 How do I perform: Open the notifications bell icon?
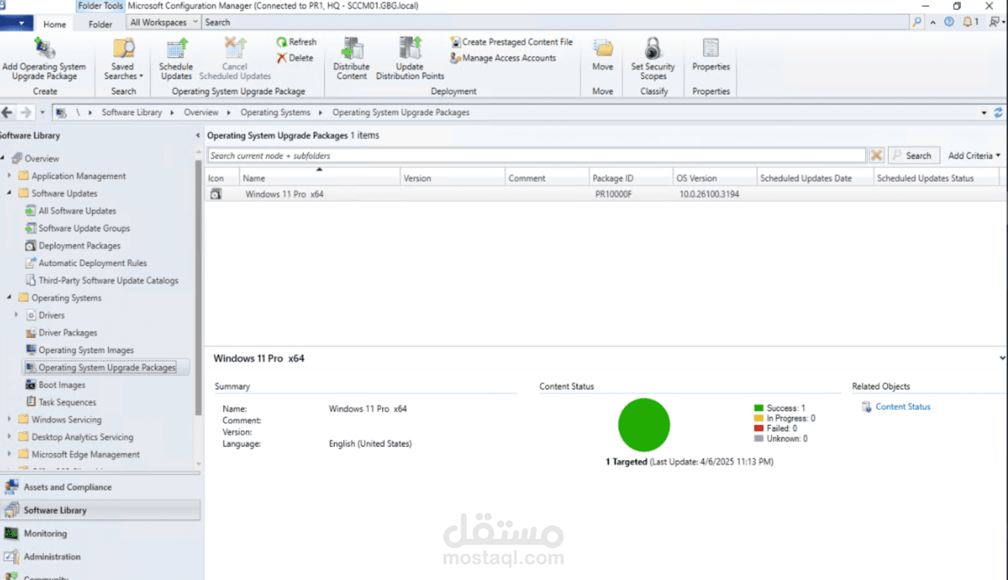click(967, 22)
